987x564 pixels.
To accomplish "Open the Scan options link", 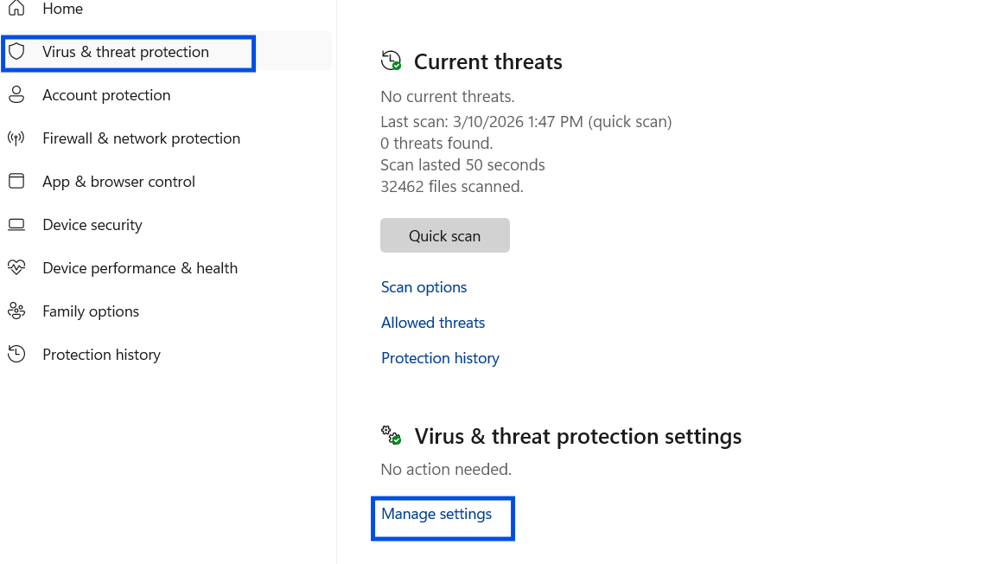I will click(423, 287).
